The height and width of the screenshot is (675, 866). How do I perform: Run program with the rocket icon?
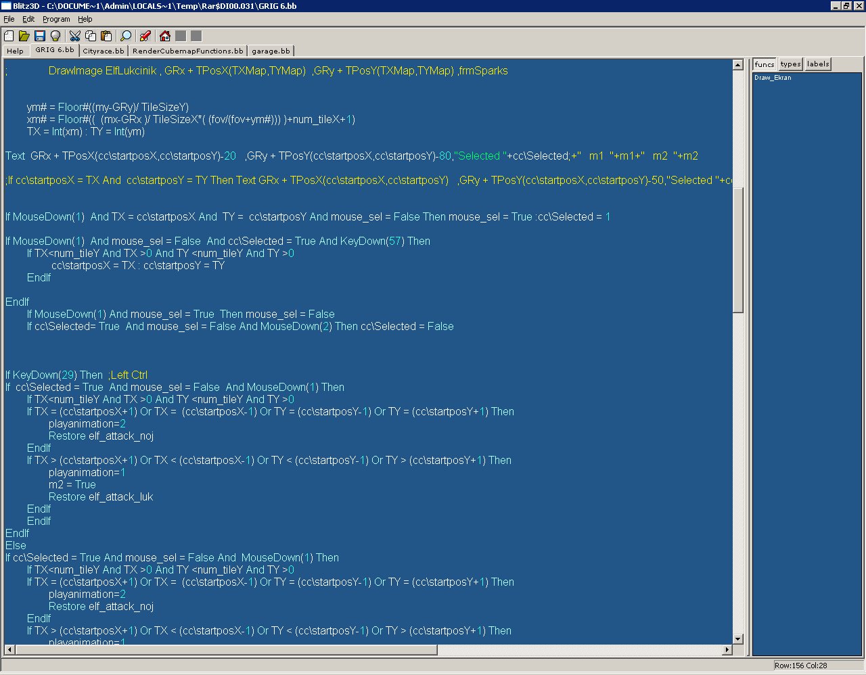pos(145,36)
